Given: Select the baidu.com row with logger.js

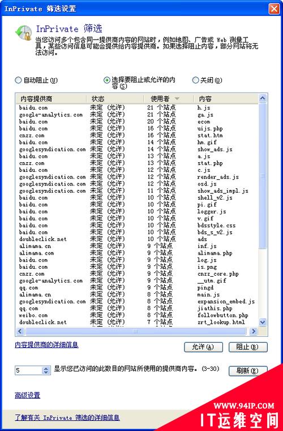Looking at the screenshot, I should (137, 212).
